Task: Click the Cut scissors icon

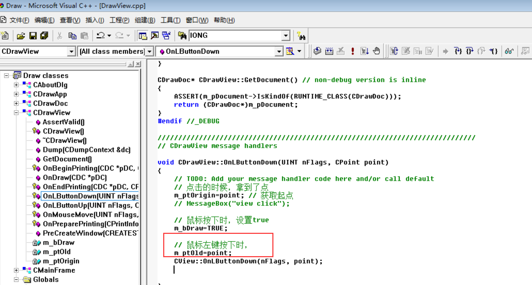Action: click(60, 35)
